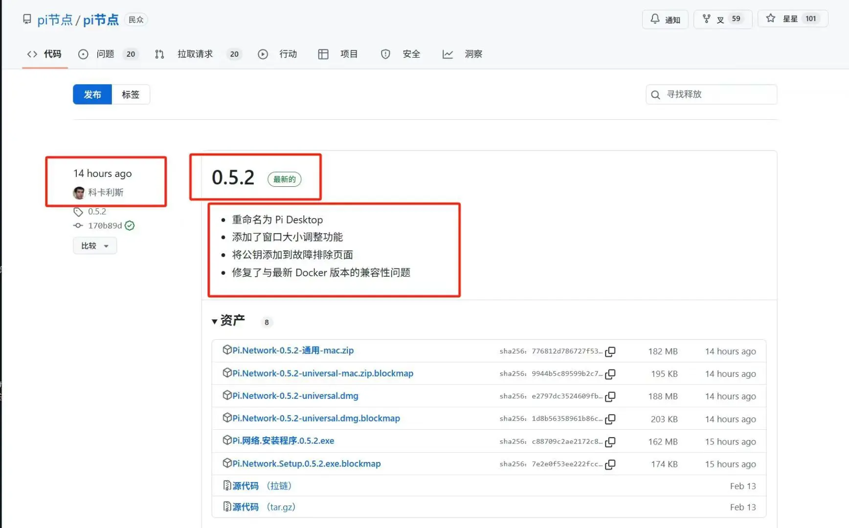Switch to 标签 view
Image resolution: width=849 pixels, height=528 pixels.
pos(131,94)
